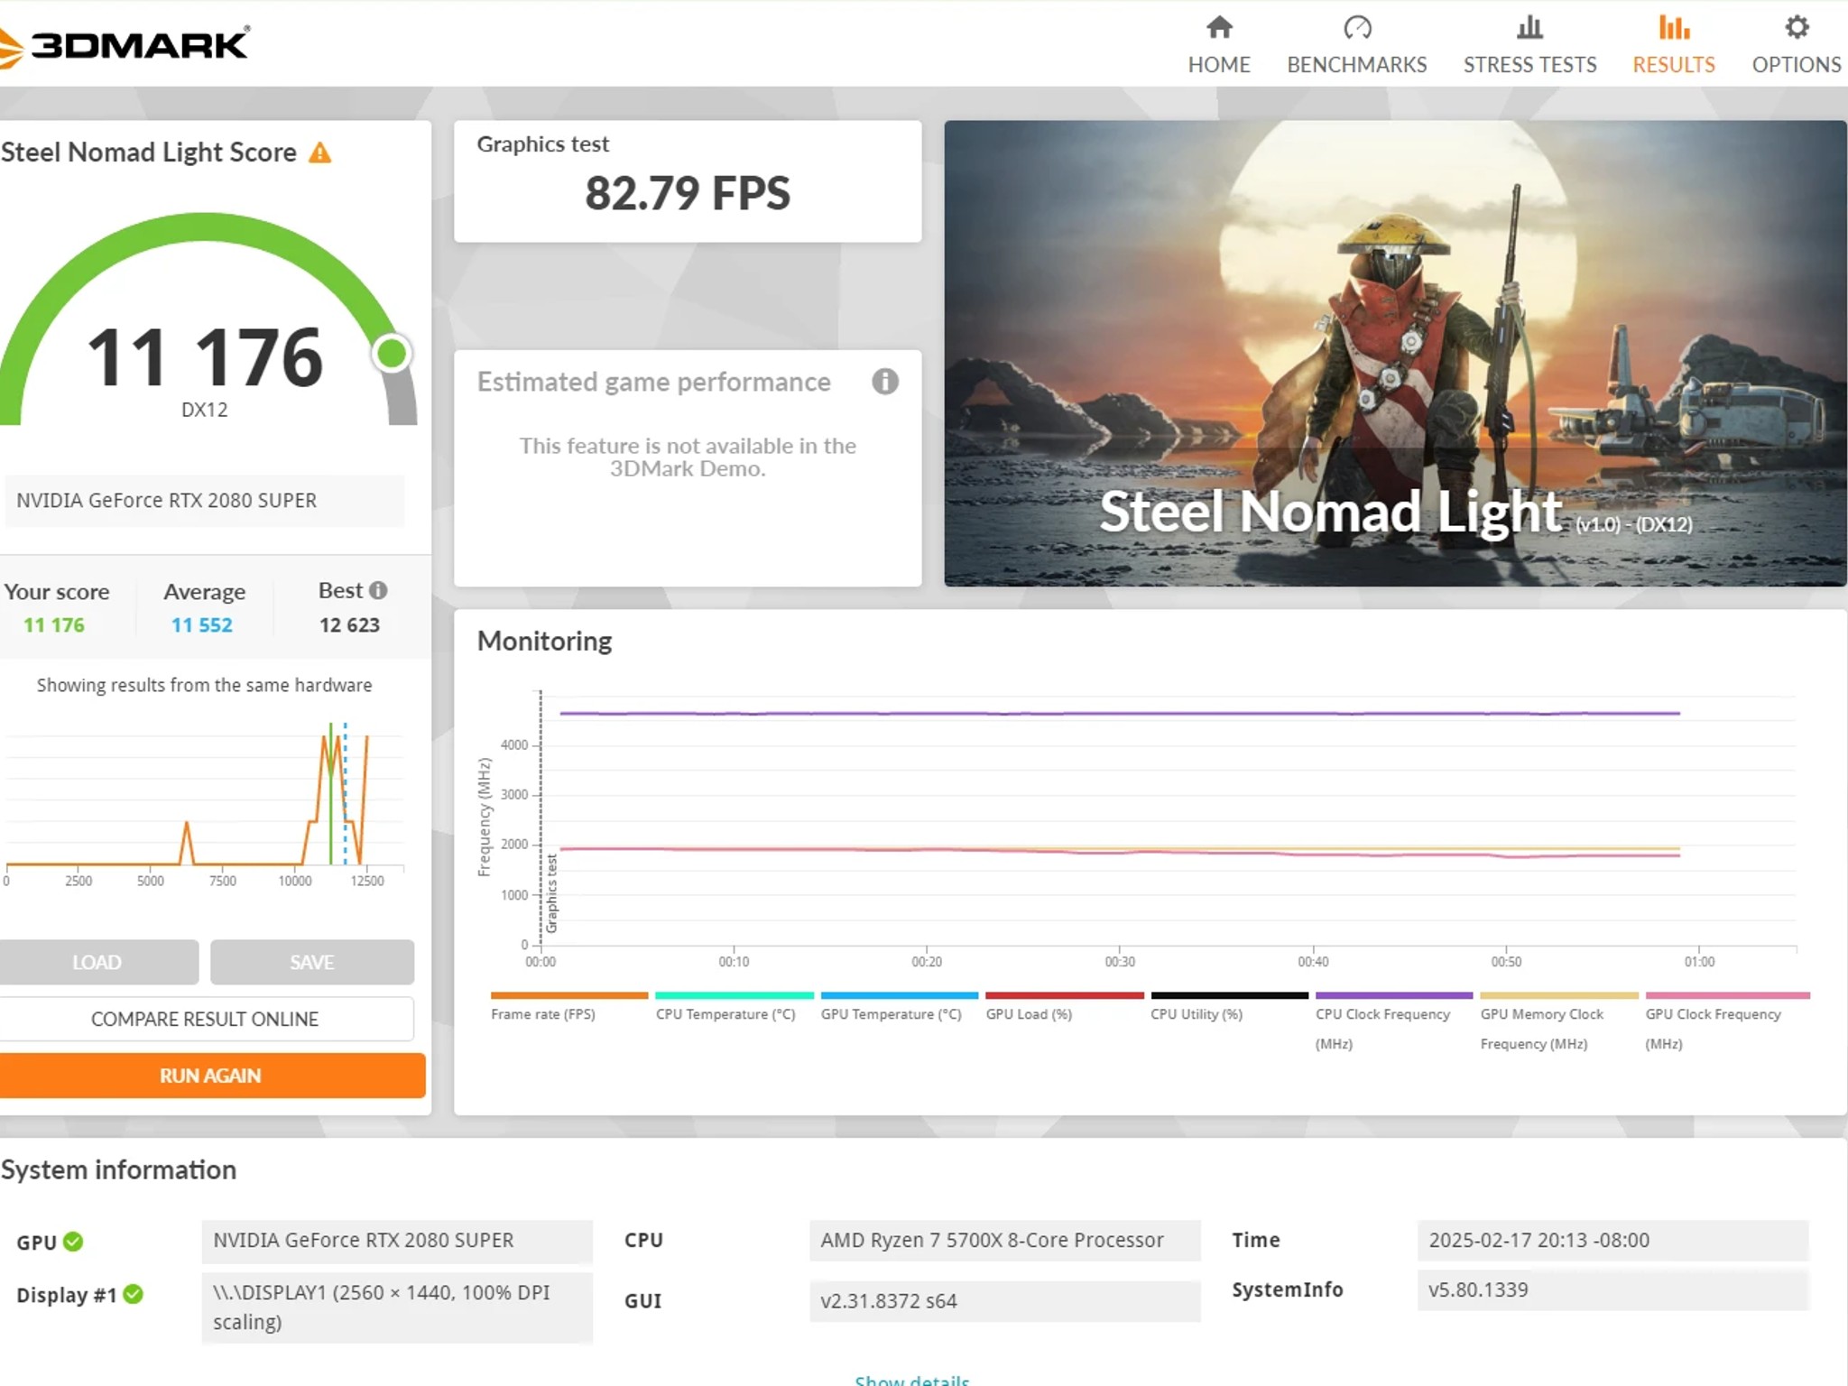Click the 3DMARK logo
Image resolution: width=1848 pixels, height=1386 pixels.
(126, 42)
